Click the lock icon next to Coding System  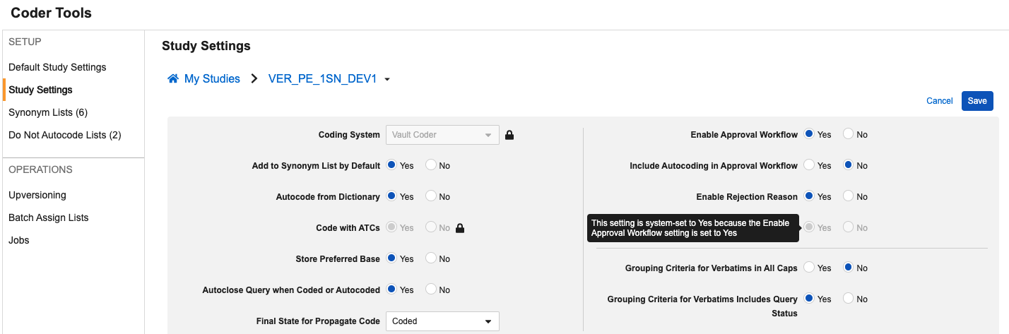click(509, 135)
